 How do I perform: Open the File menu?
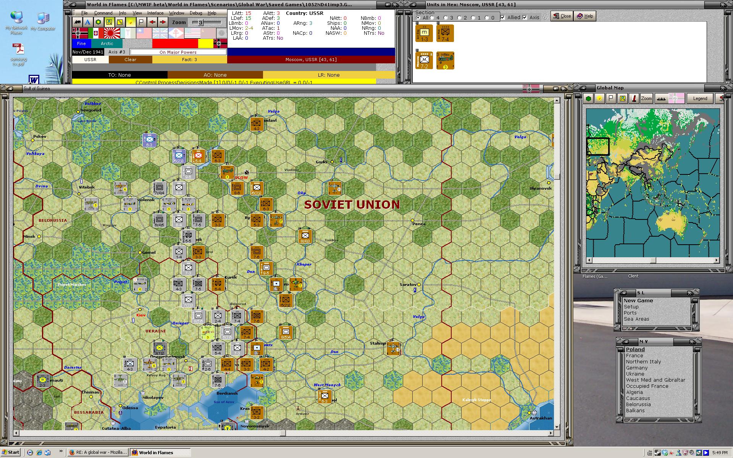pyautogui.click(x=84, y=13)
